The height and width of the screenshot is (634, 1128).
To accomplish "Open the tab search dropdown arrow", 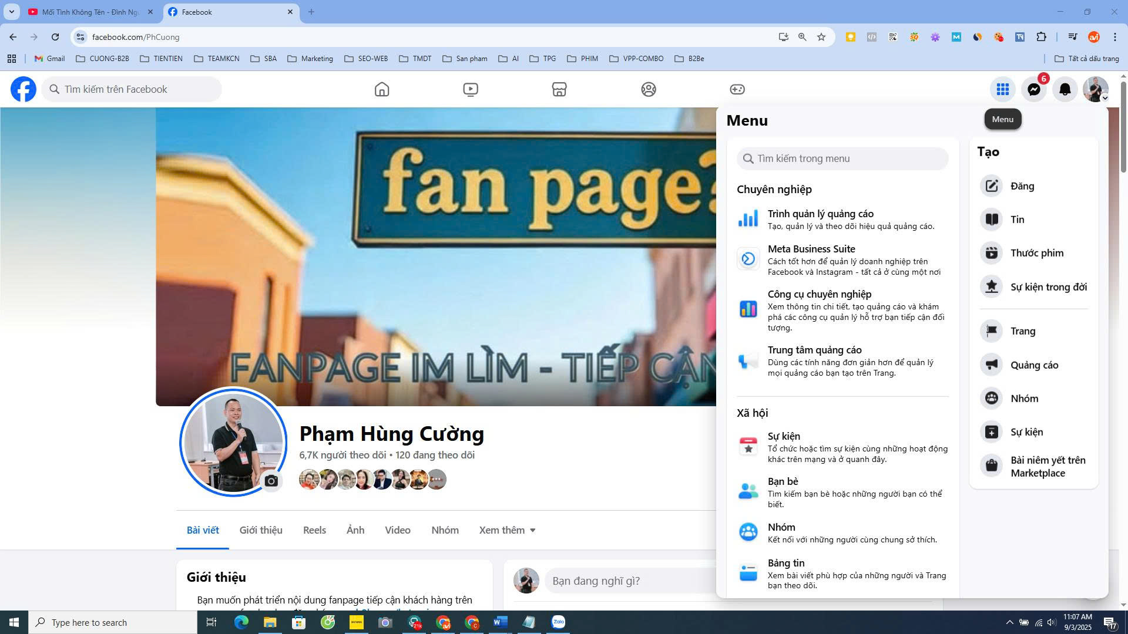I will coord(11,12).
